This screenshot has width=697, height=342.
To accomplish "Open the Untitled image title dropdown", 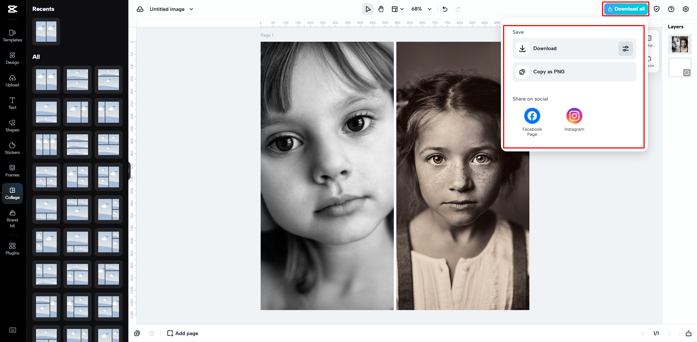I will coord(192,9).
